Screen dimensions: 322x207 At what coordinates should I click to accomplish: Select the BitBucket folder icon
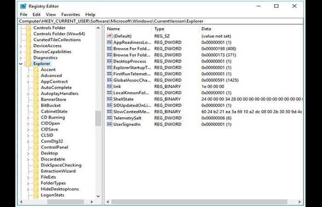[x=36, y=105]
